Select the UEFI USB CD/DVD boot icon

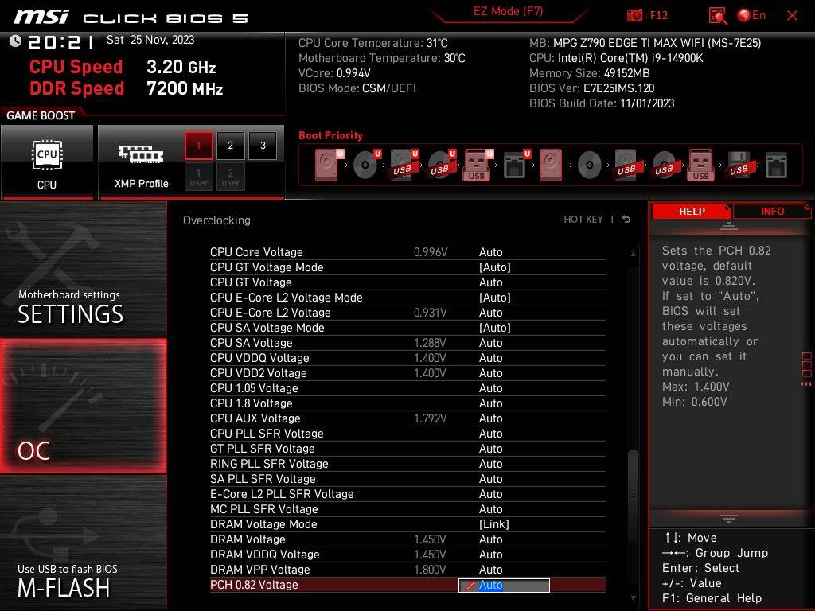pos(441,165)
